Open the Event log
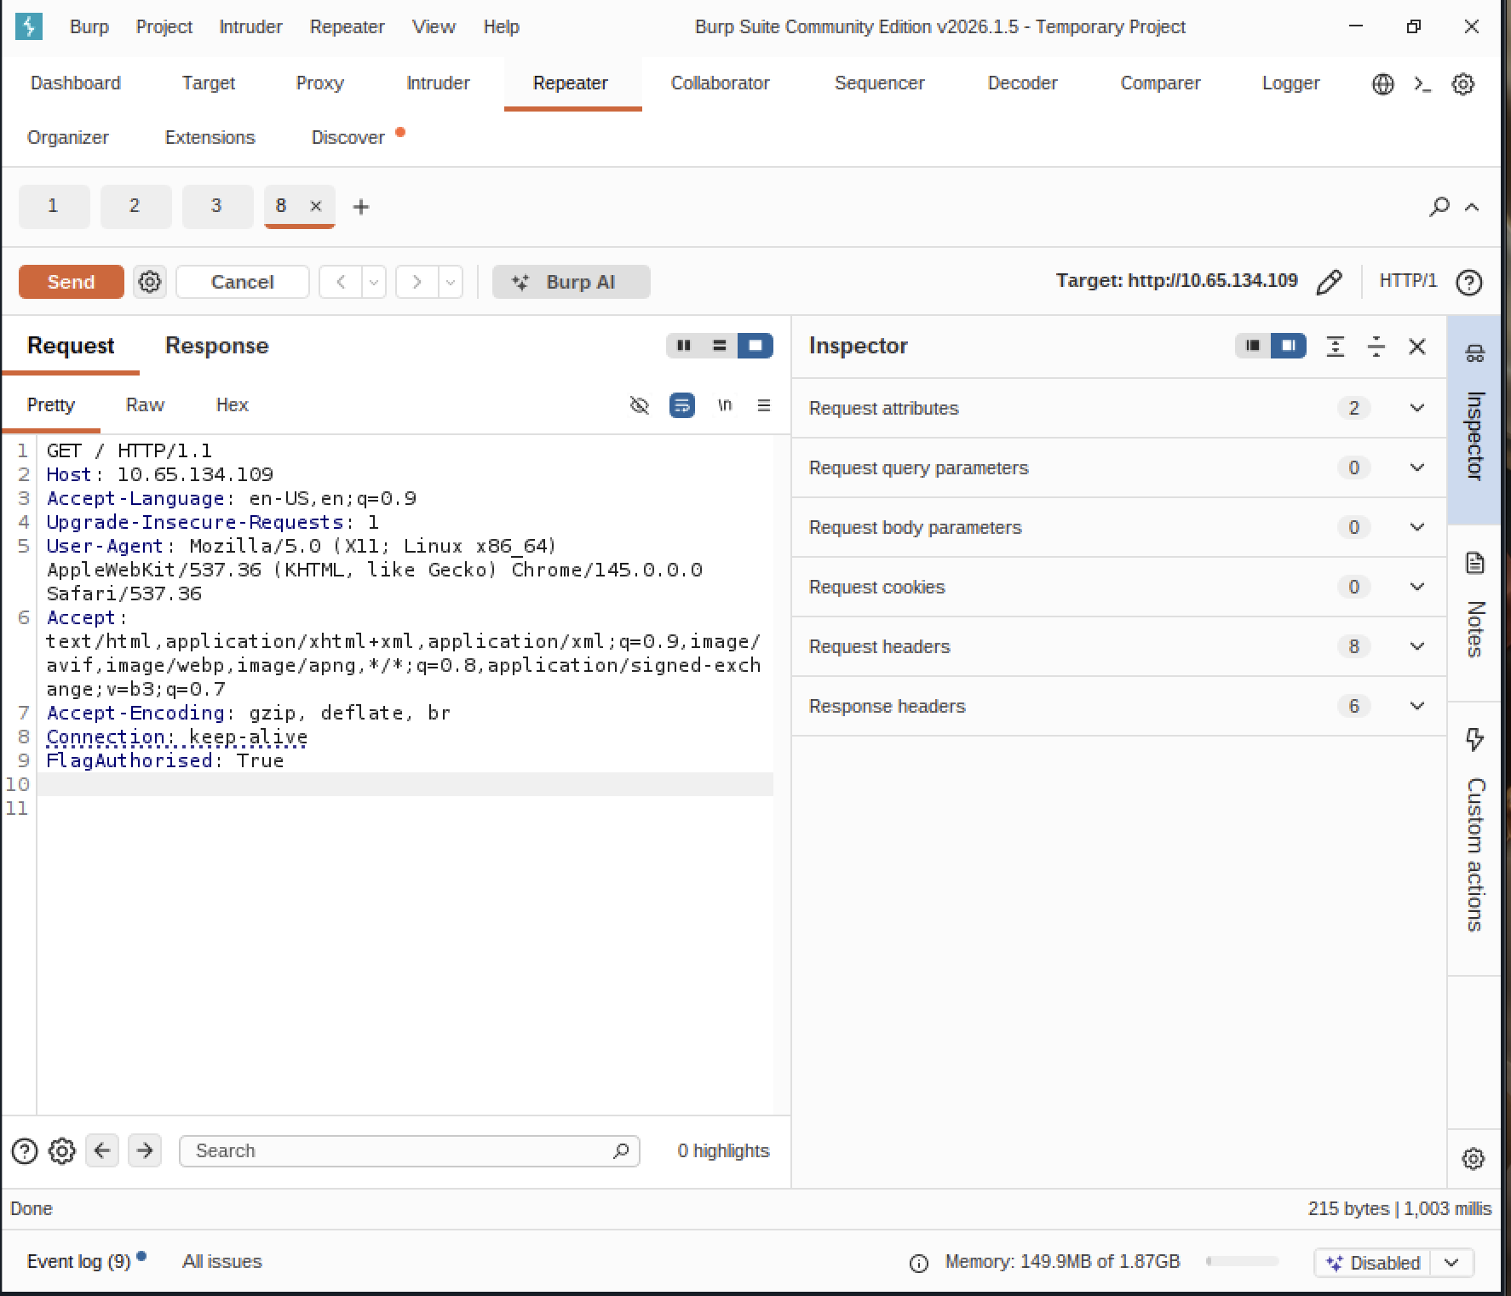This screenshot has height=1296, width=1511. coord(79,1262)
